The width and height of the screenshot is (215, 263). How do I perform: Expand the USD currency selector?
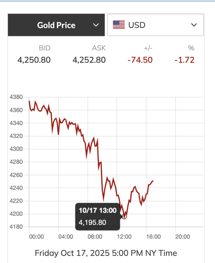tap(155, 25)
